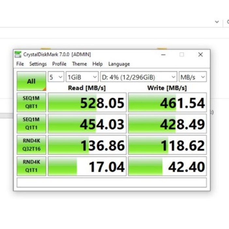This screenshot has height=229, width=229.
Task: Open the Profile menu
Action: point(59,64)
